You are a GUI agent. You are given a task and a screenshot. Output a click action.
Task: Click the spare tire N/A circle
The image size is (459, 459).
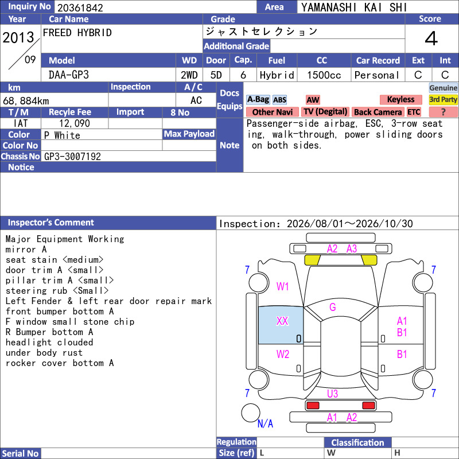click(x=251, y=413)
